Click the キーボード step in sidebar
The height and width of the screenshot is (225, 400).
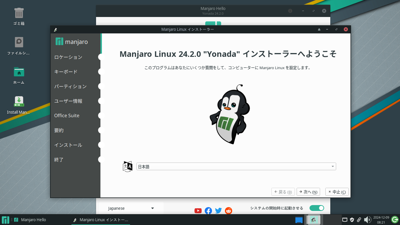point(66,72)
